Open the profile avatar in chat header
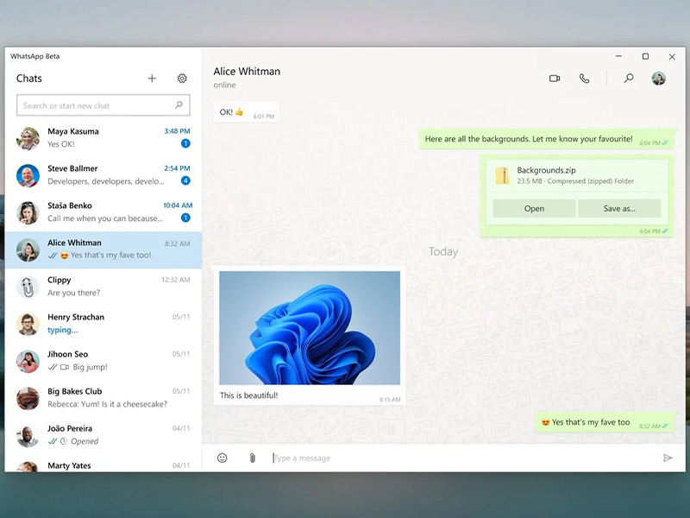The image size is (690, 518). 658,79
